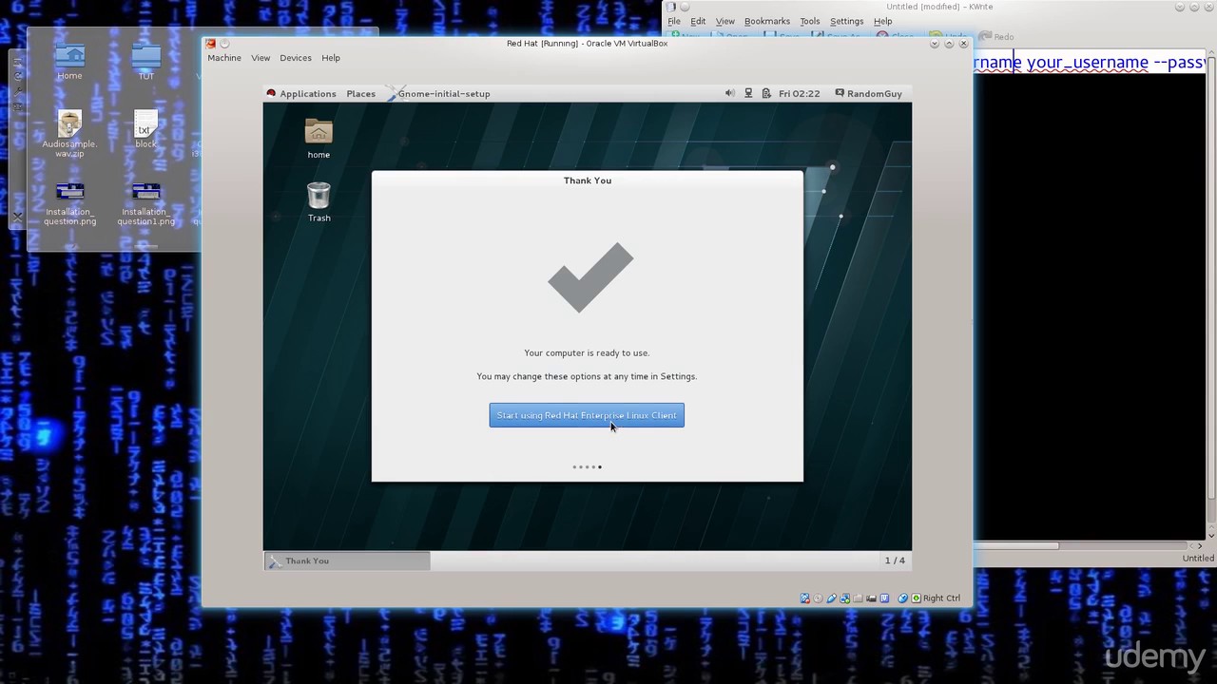This screenshot has width=1217, height=684.
Task: Open the KWrite View menu
Action: 725,21
